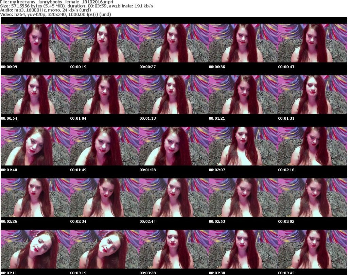Screen dimensions: 348x275
Task: Click the 'Audio: mp3, 16000 Hz' info line
Action: [x=46, y=10]
